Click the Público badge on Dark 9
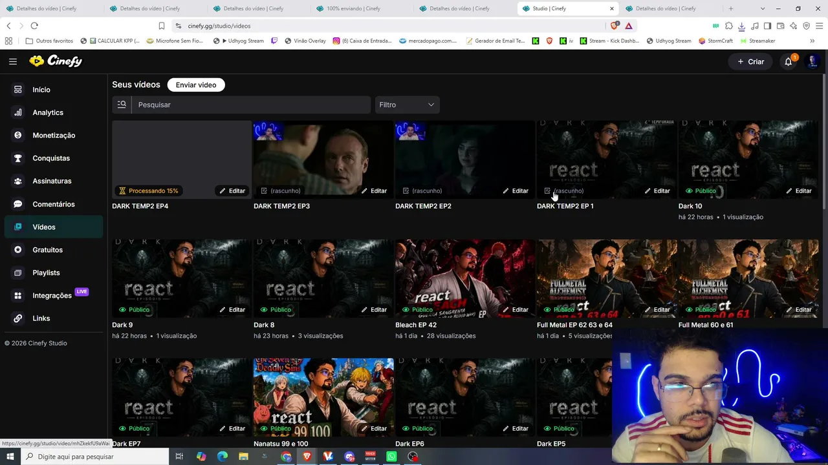Viewport: 828px width, 465px height. tap(134, 310)
